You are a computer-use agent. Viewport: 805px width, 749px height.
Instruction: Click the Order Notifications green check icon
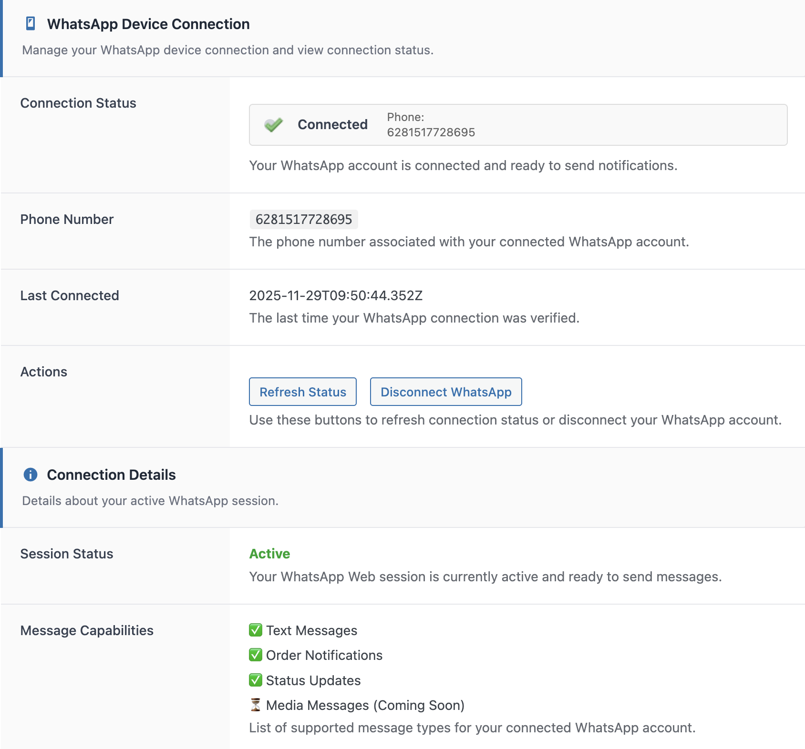tap(256, 655)
